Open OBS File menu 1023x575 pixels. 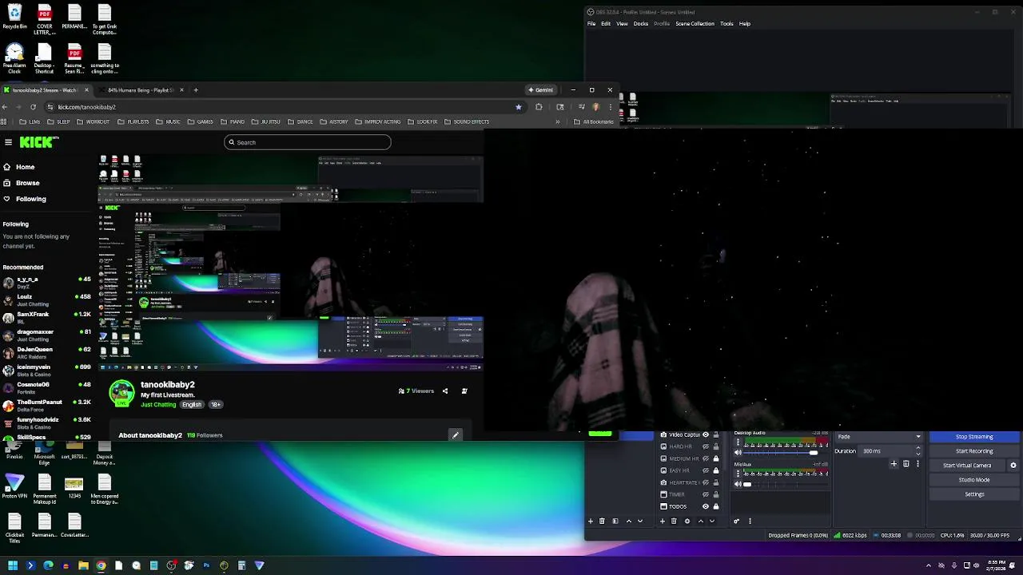[x=591, y=24]
